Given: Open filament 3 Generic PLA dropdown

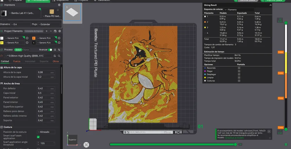Looking at the screenshot, I should click(15, 43).
